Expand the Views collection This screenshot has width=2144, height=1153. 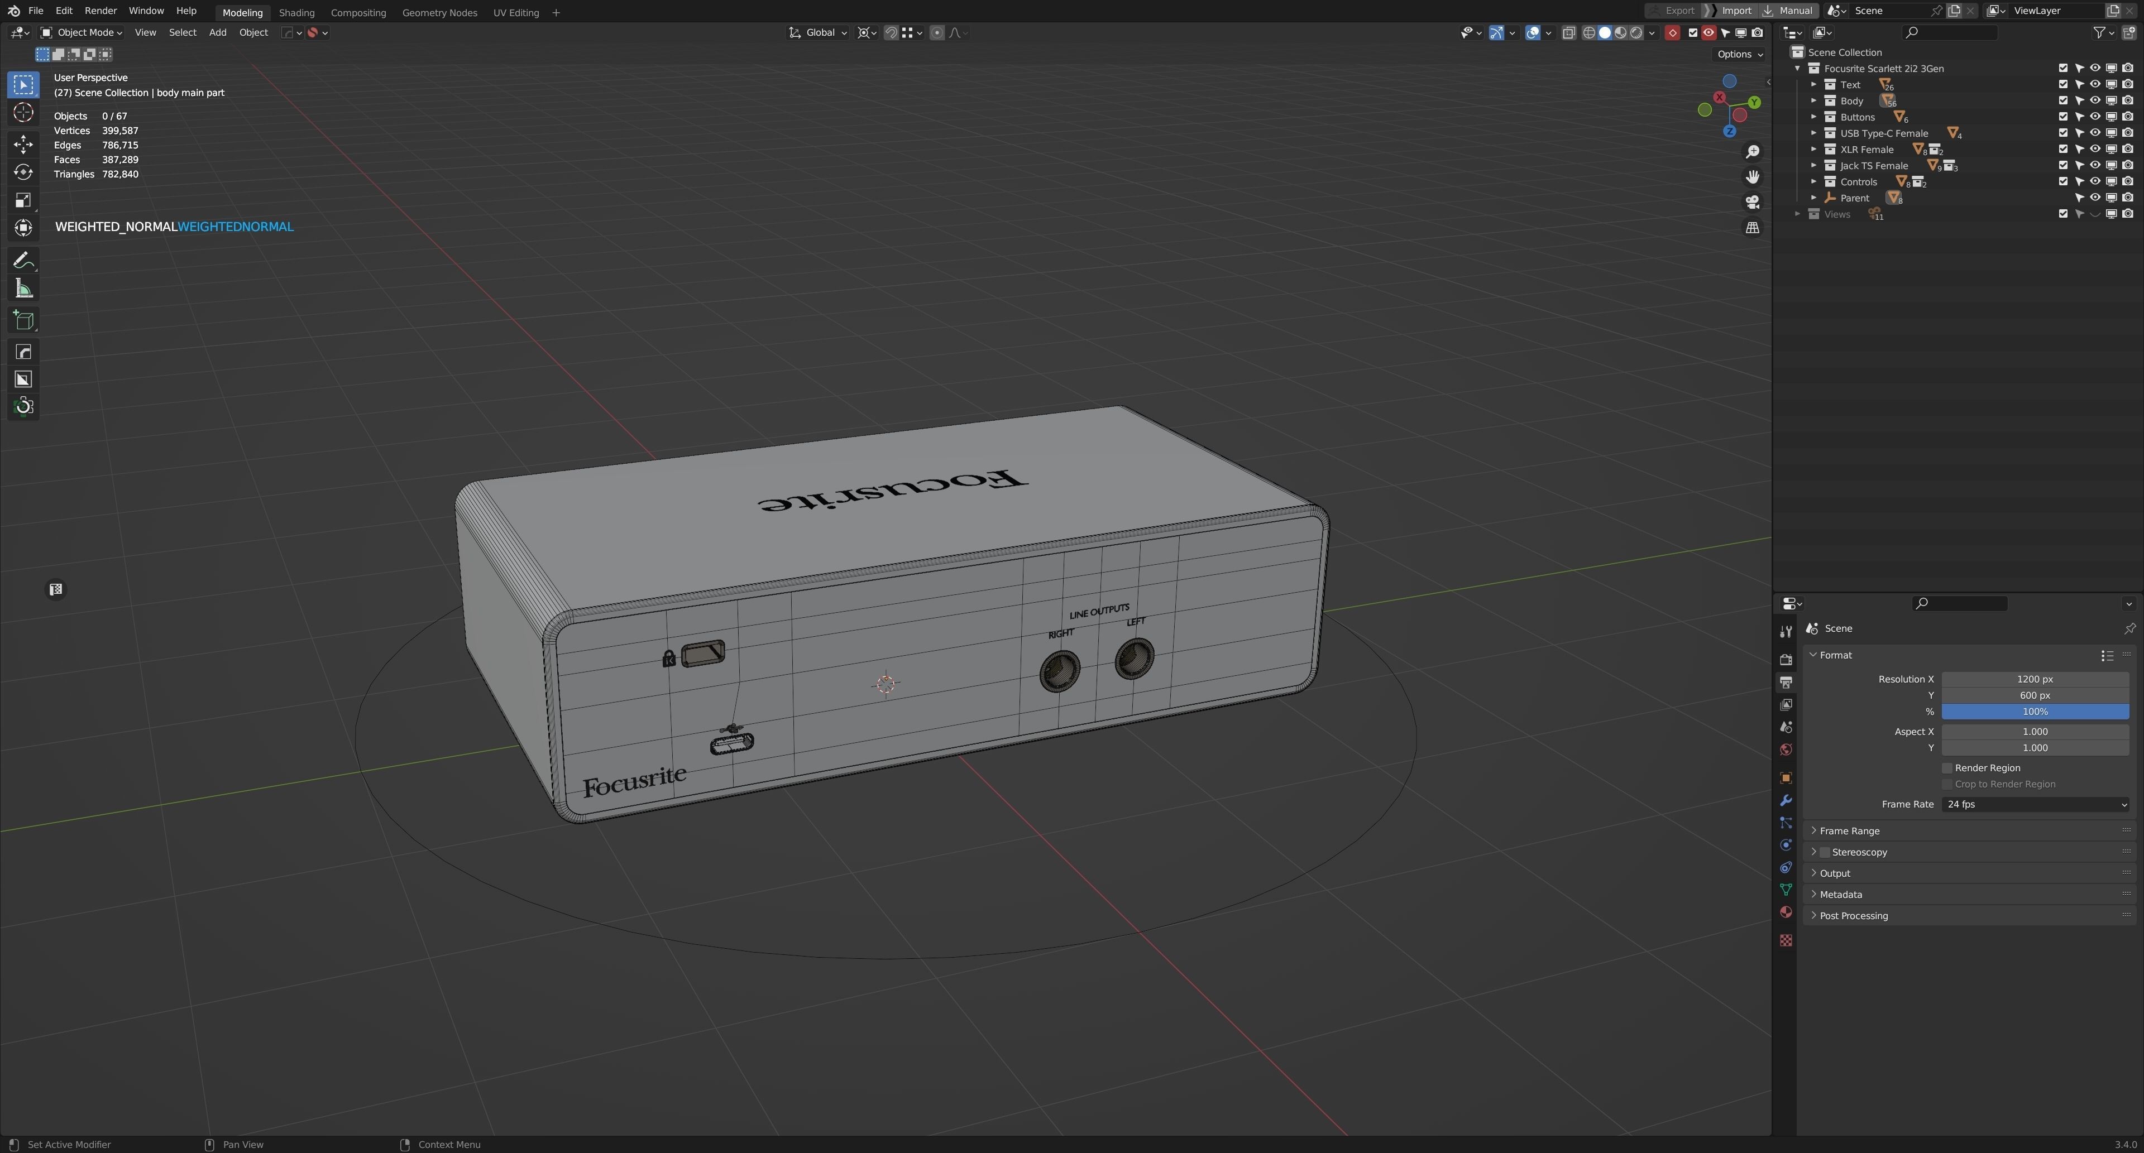(1798, 214)
